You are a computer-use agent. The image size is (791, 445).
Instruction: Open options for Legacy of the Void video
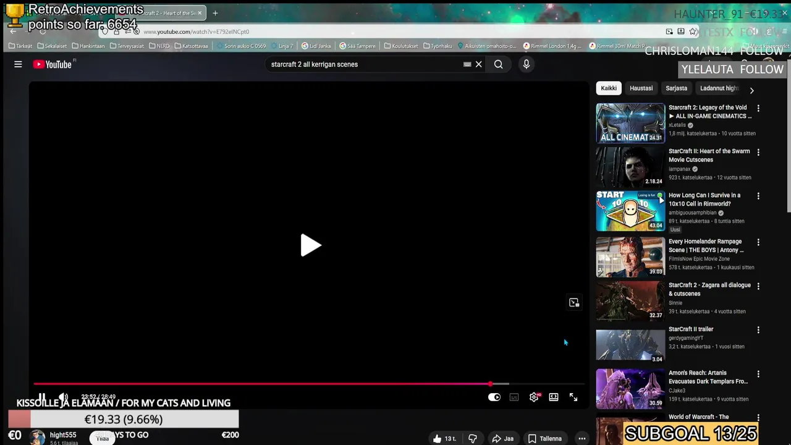(758, 108)
